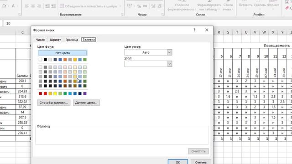Select the cell with 307,5
This screenshot has width=292, height=164.
click(22, 118)
